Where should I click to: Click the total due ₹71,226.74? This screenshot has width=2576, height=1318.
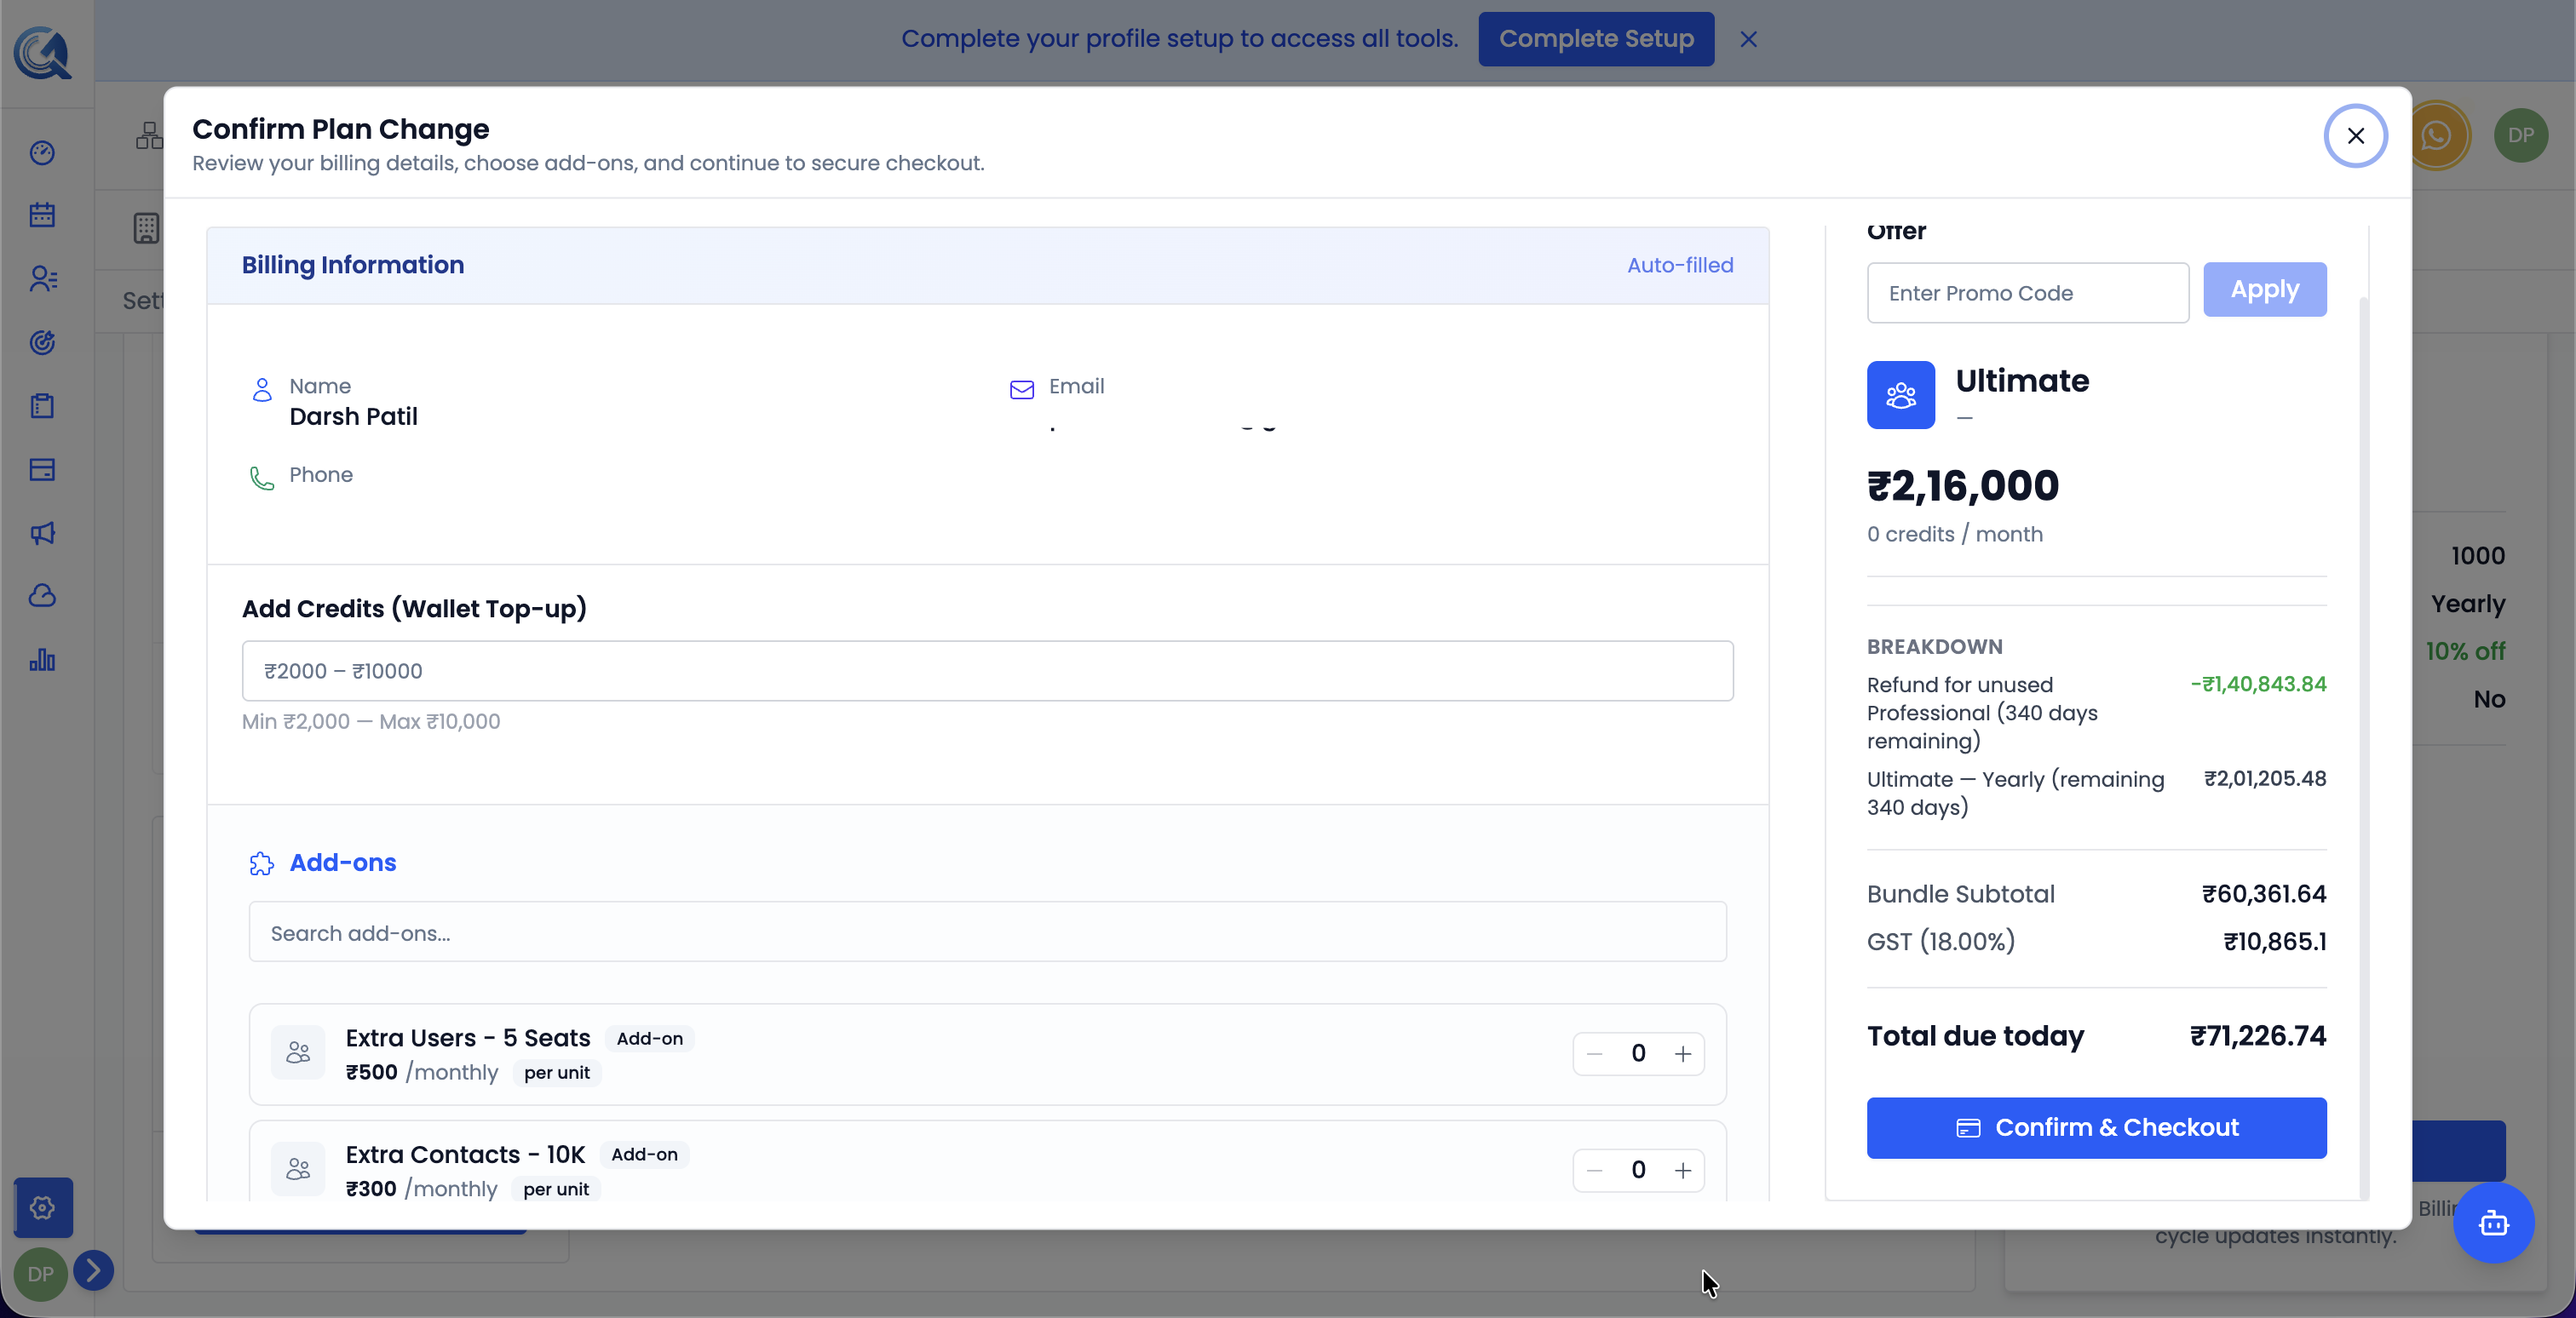[x=2258, y=1036]
